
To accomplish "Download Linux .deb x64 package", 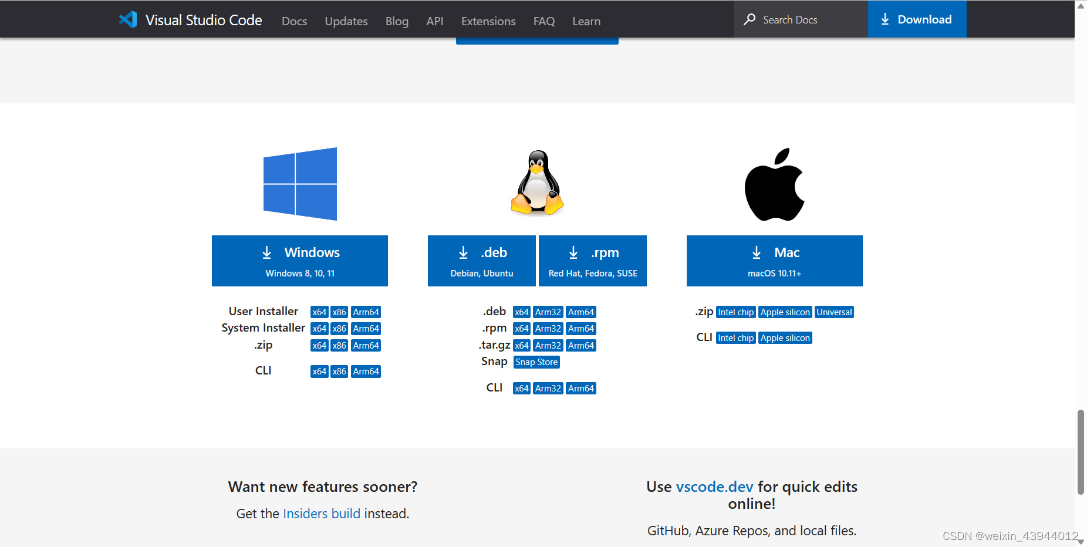I will [522, 312].
